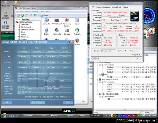The image size is (158, 123).
Task: Click the volume speaker tray icon
Action: 150,116
